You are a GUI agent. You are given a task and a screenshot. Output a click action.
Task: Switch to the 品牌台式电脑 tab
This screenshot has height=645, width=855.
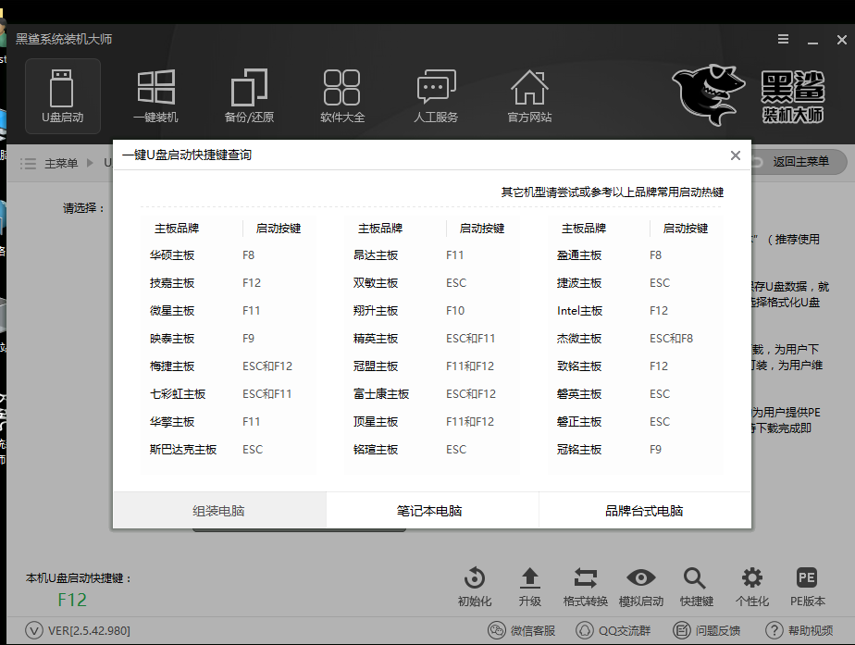click(x=644, y=510)
